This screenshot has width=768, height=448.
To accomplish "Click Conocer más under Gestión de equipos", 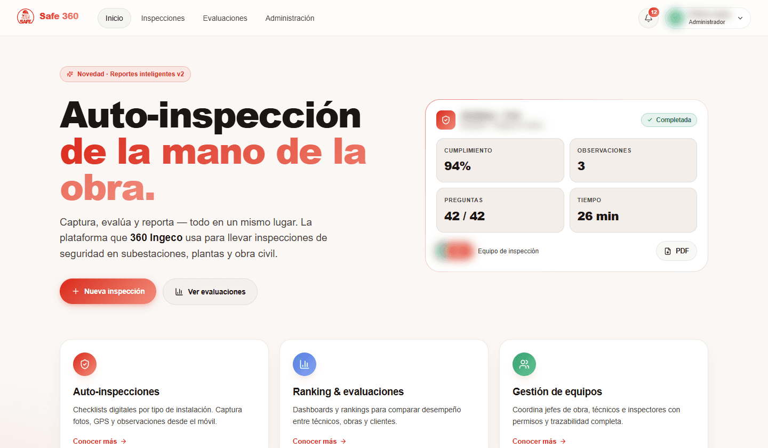I will pyautogui.click(x=539, y=441).
